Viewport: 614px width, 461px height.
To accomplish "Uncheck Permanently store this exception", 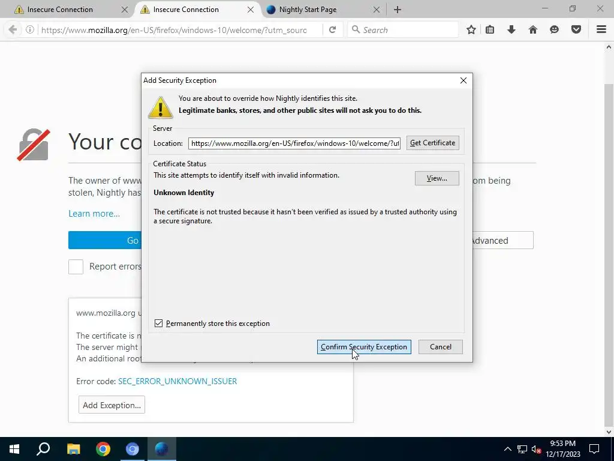I will 158,324.
